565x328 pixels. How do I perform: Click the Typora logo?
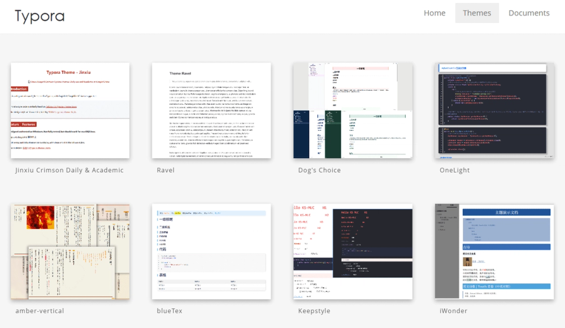tap(40, 16)
